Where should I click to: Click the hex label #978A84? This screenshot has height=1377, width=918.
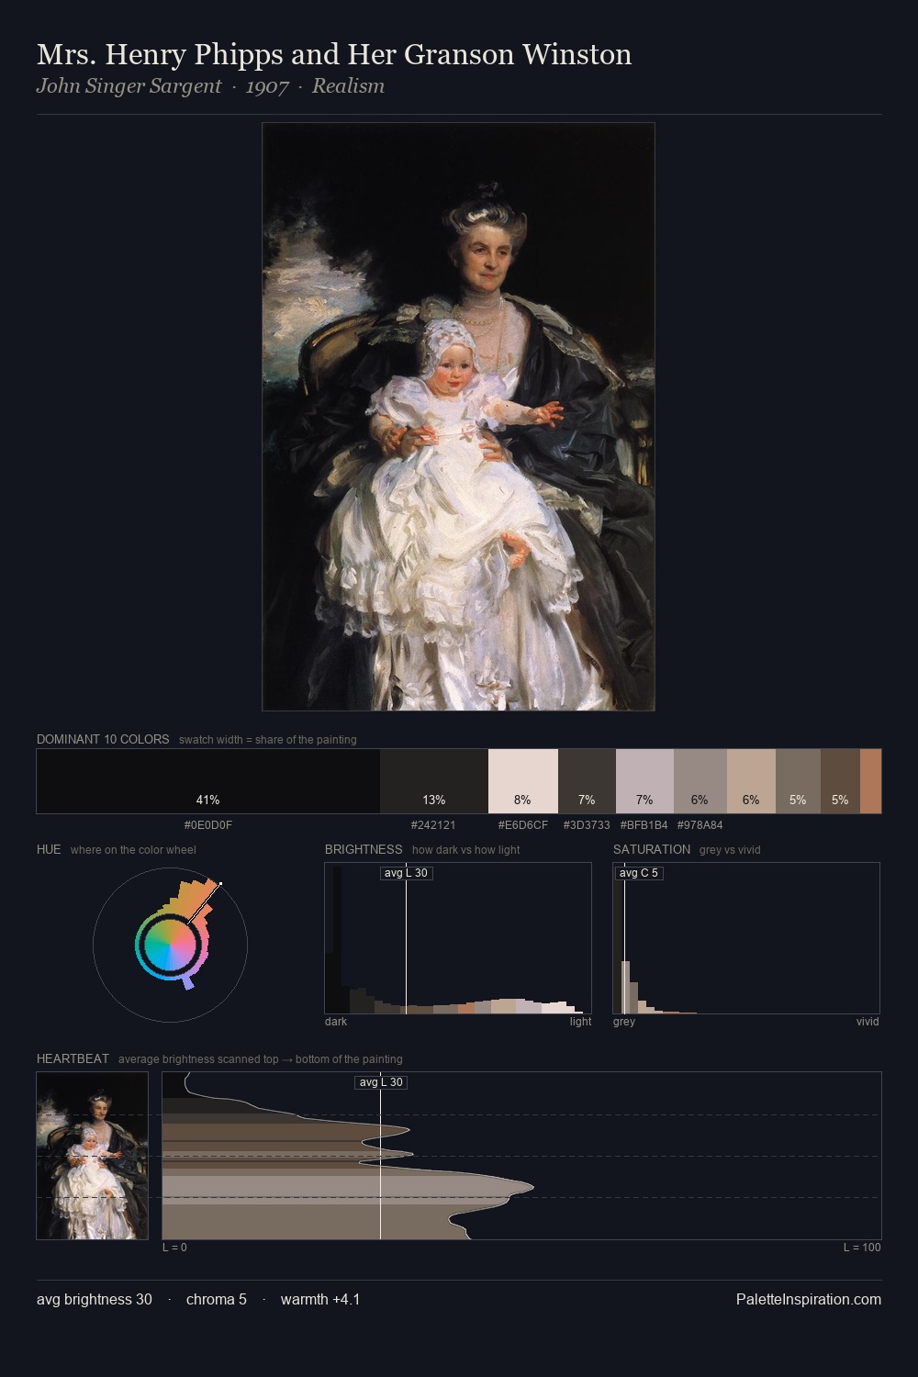click(x=700, y=825)
